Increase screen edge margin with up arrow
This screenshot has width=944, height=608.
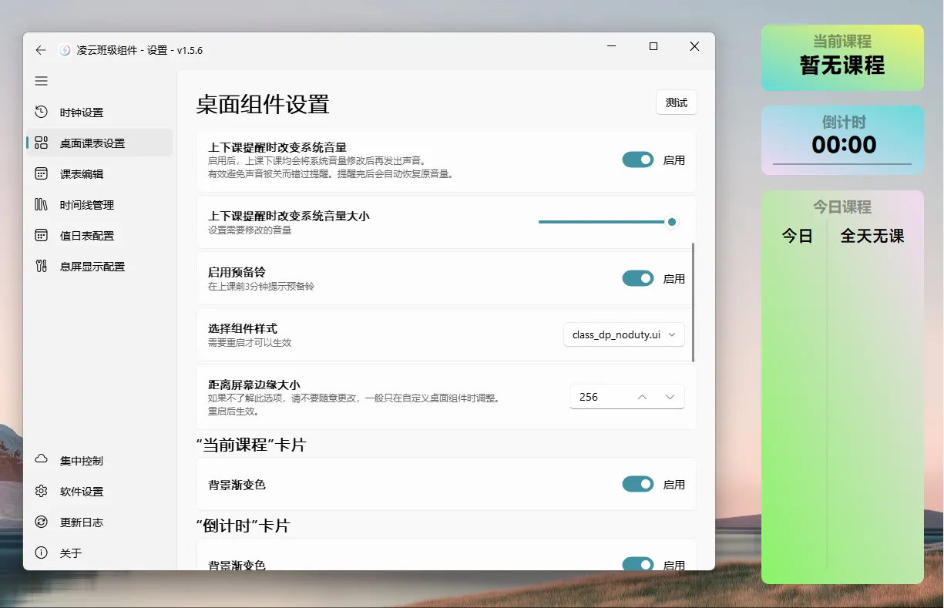pyautogui.click(x=642, y=397)
